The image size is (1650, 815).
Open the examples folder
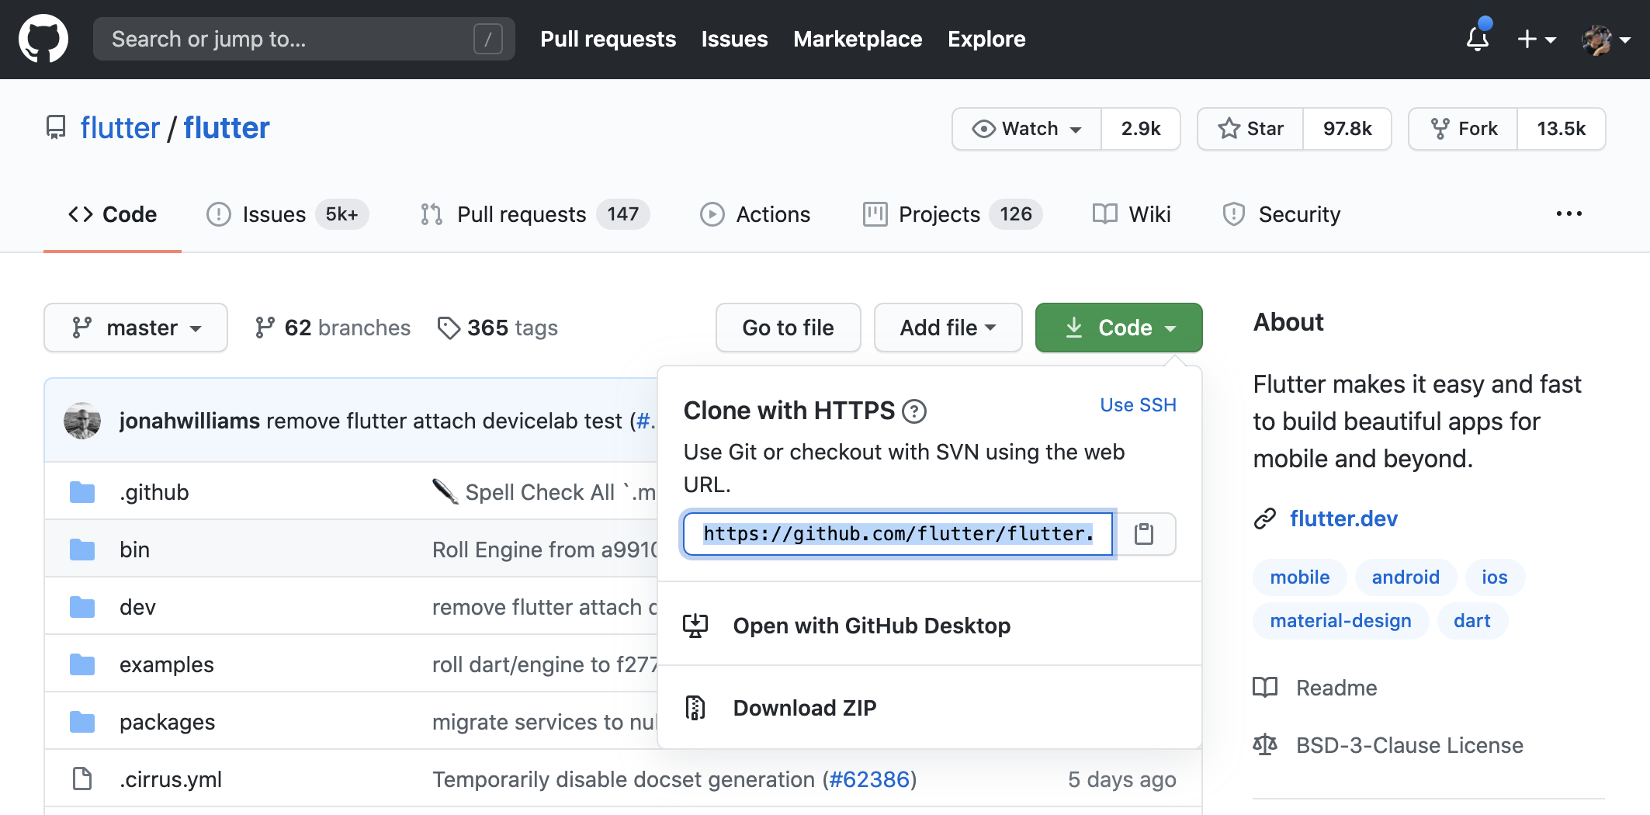[166, 664]
